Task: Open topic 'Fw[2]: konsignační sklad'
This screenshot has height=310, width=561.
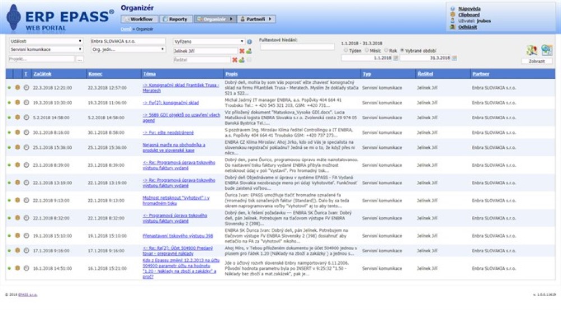Action: point(171,103)
